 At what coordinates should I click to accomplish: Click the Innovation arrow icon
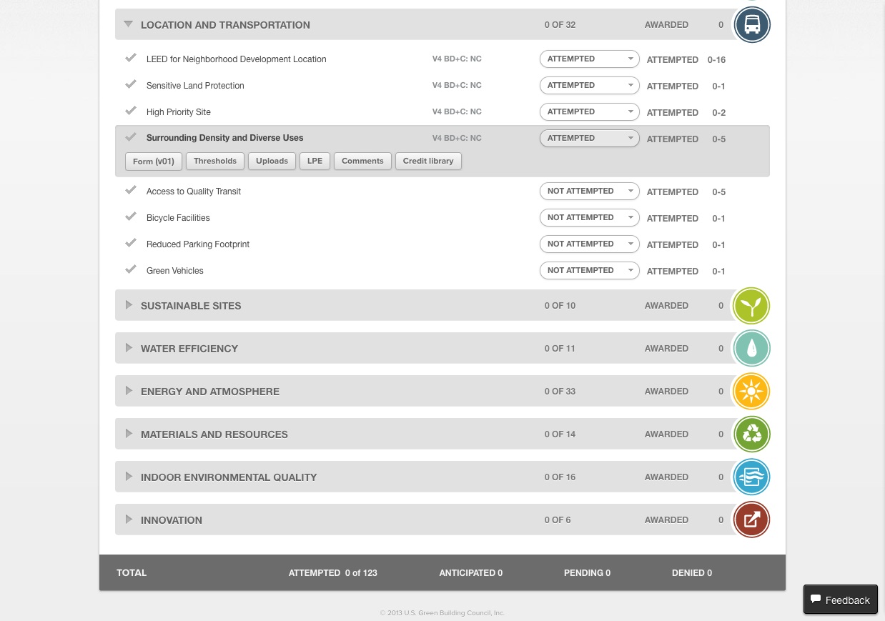(x=751, y=520)
